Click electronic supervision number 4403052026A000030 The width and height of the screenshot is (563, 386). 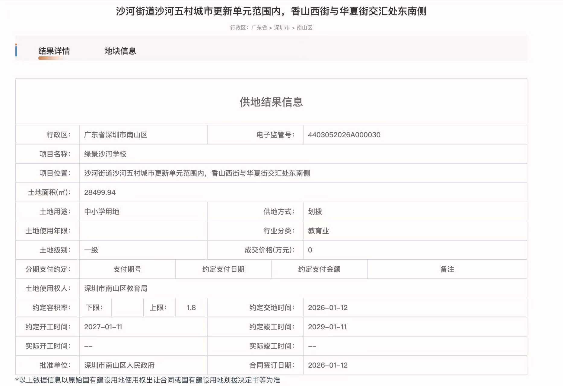click(x=344, y=135)
